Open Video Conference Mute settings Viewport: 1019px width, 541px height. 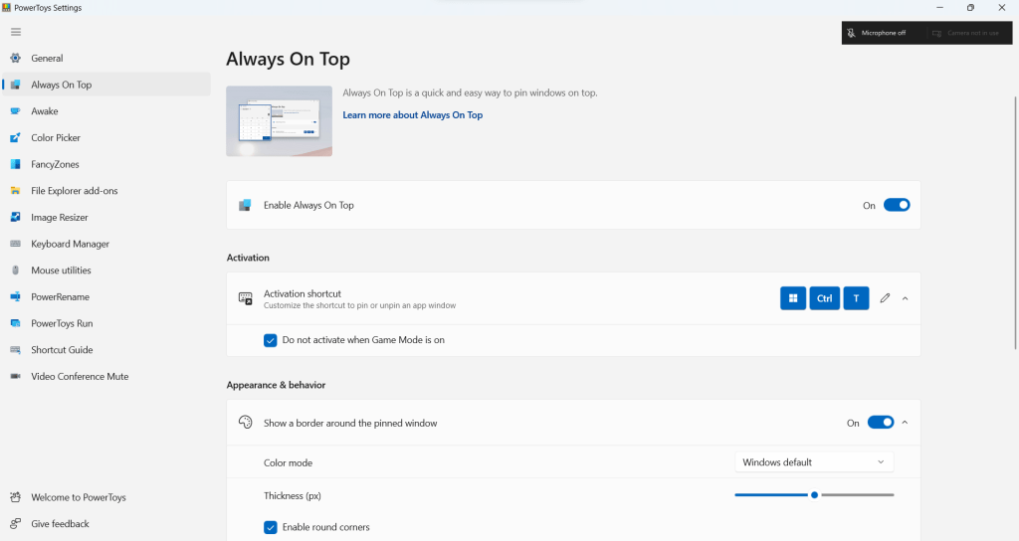click(x=106, y=376)
